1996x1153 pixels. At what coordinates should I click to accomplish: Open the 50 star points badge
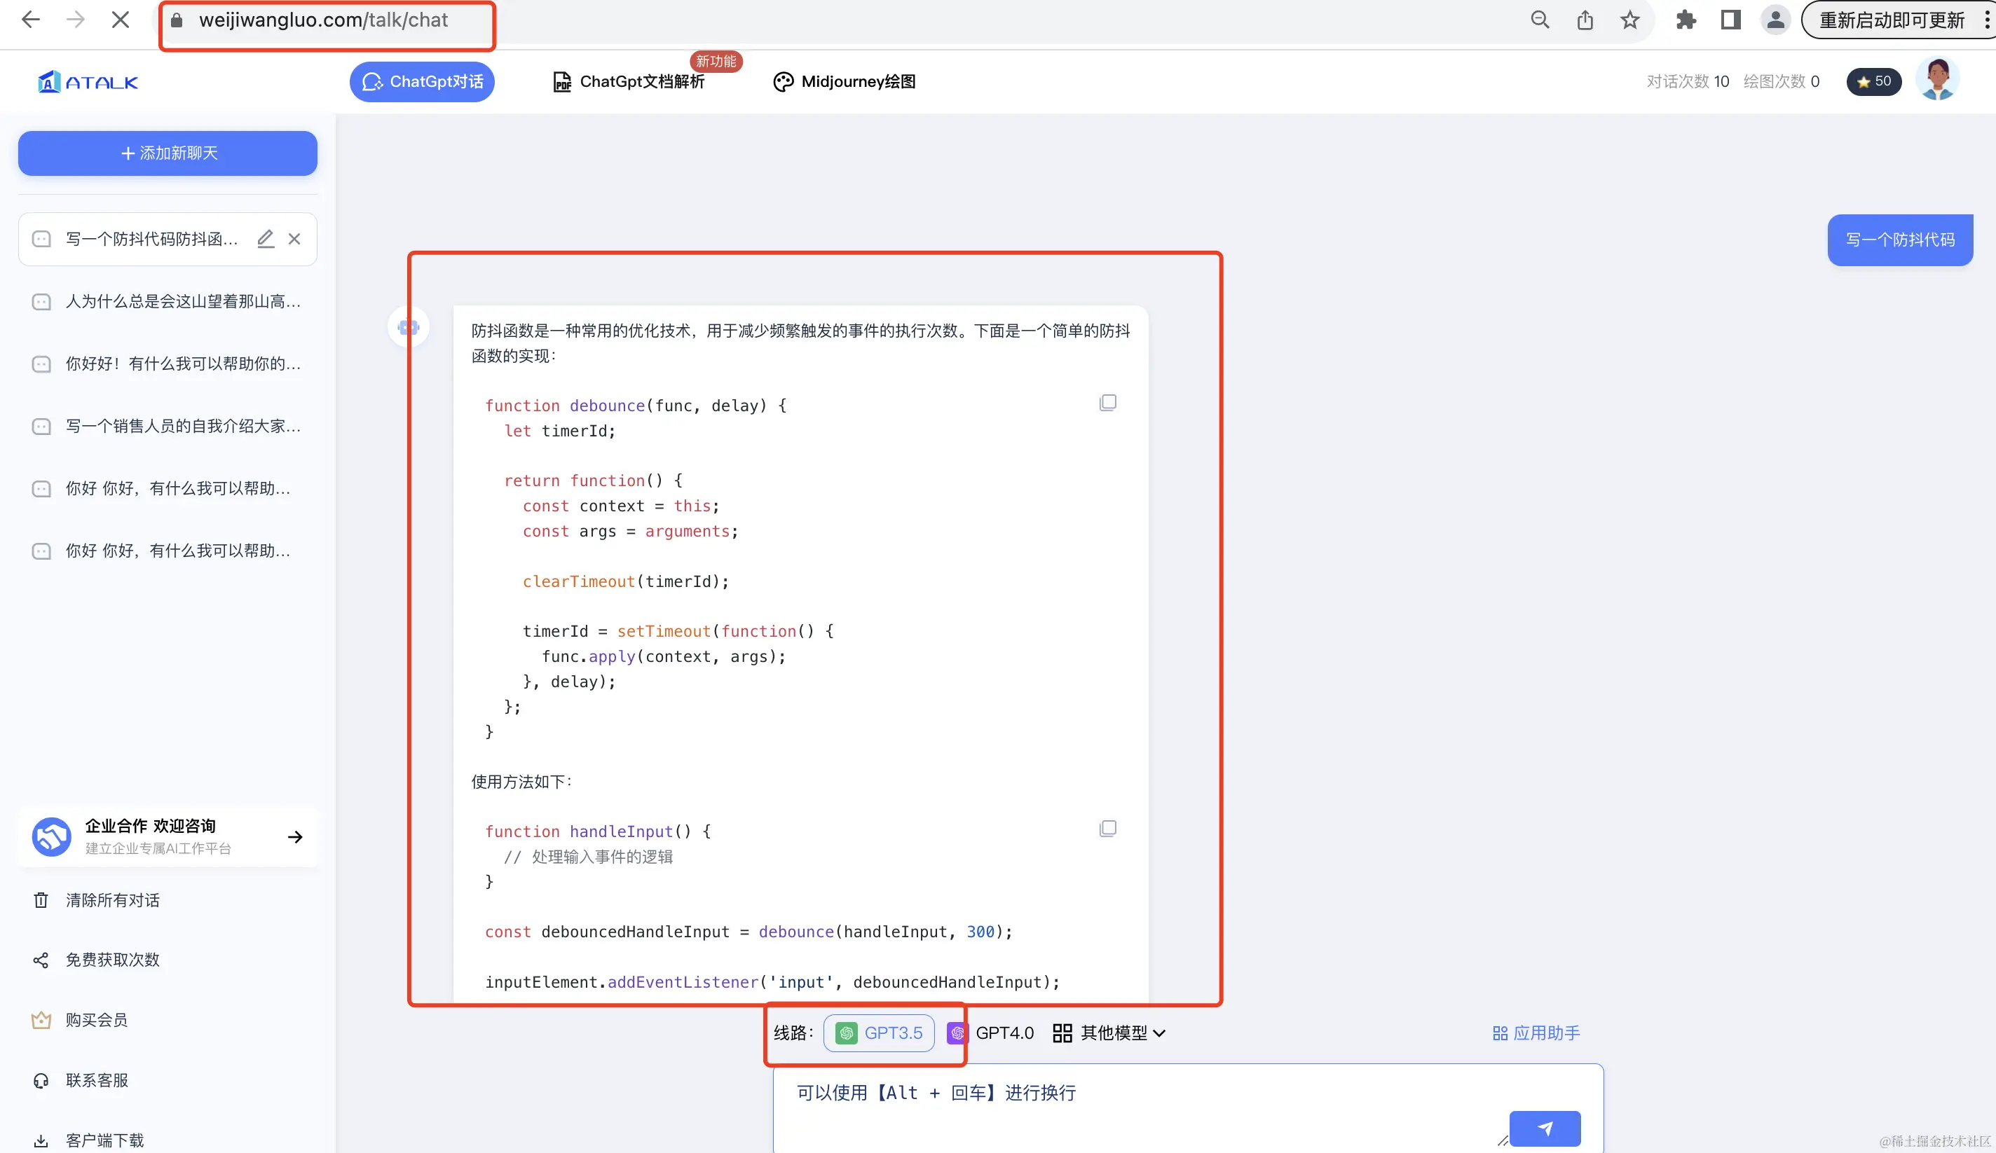tap(1873, 81)
